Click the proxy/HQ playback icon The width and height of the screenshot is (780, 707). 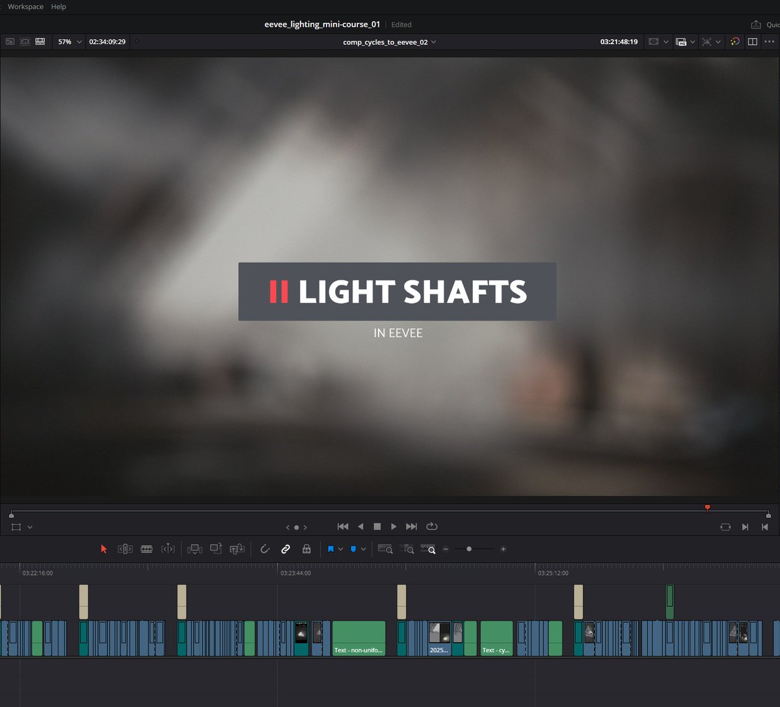click(x=681, y=42)
